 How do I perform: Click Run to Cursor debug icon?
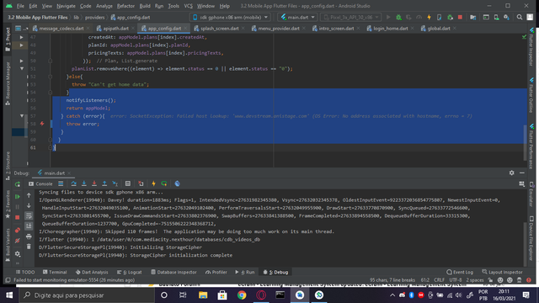(115, 183)
